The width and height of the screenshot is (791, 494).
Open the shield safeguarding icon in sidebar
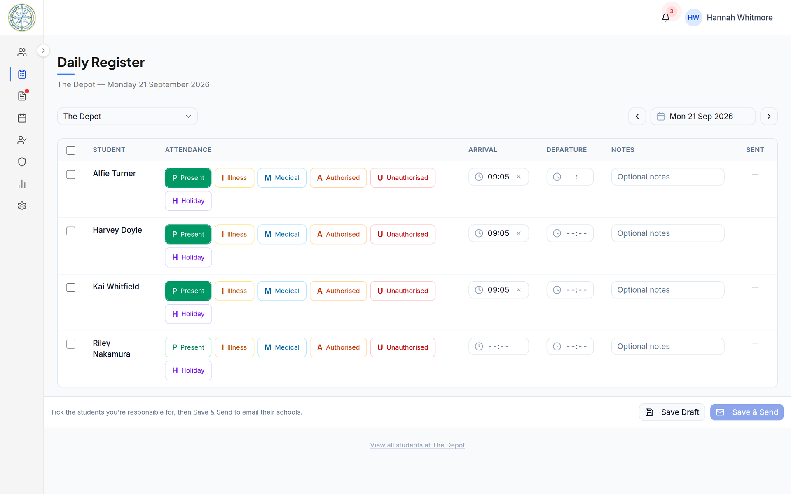pyautogui.click(x=22, y=162)
